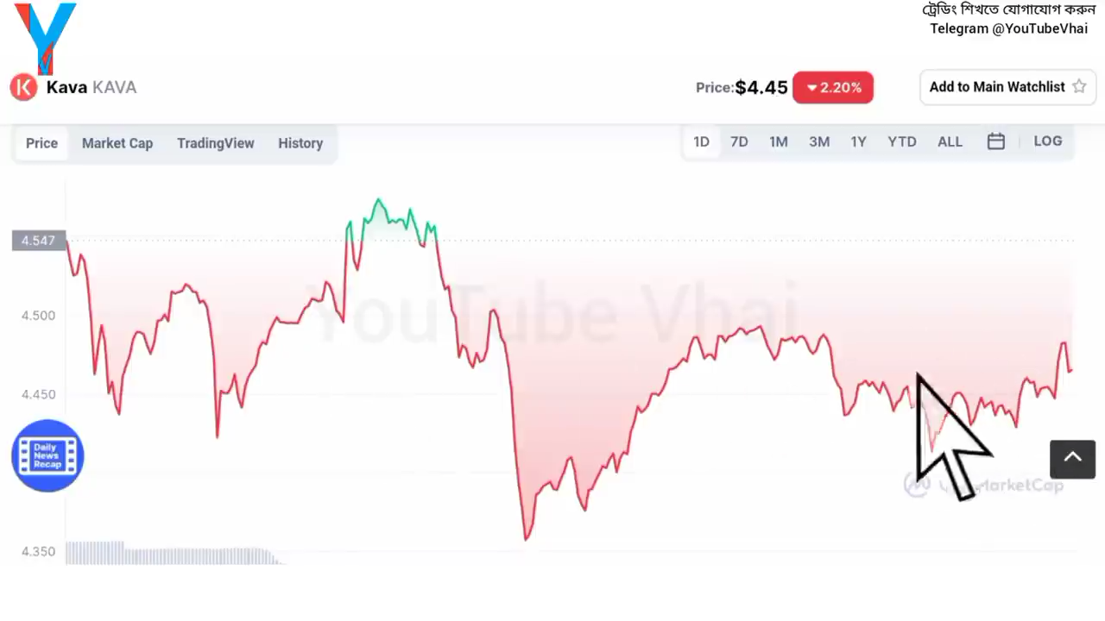Open the History tab
Screen dimensions: 1105x621
coord(300,143)
